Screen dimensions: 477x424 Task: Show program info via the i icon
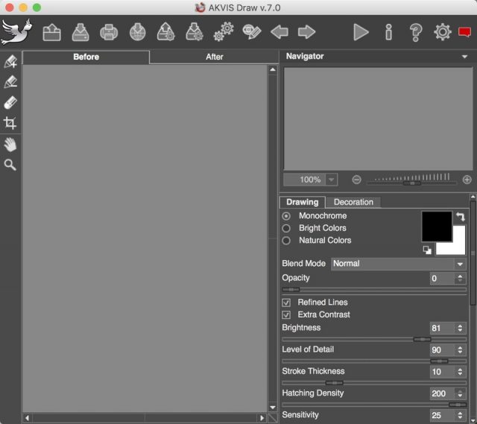[388, 32]
